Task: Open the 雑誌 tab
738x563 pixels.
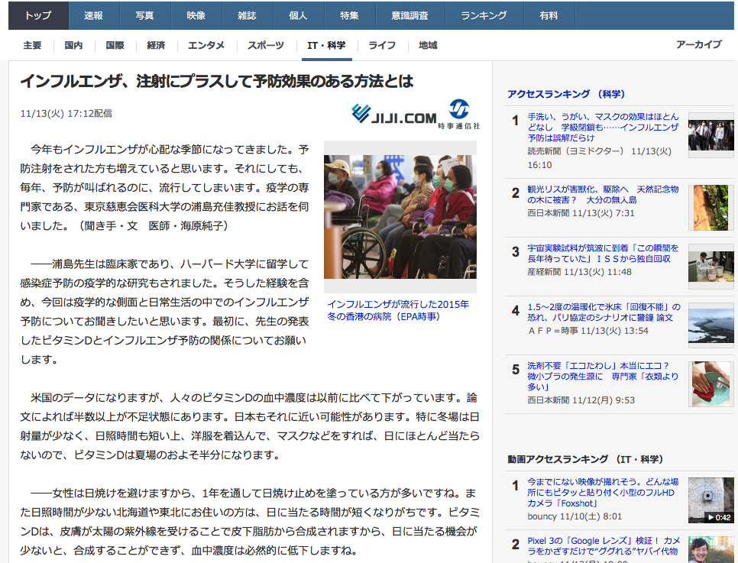Action: click(247, 15)
